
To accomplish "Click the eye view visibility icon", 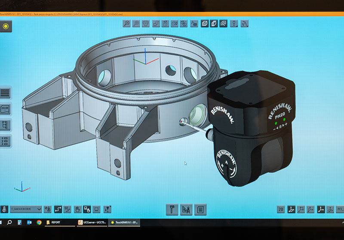I will pyautogui.click(x=146, y=24).
